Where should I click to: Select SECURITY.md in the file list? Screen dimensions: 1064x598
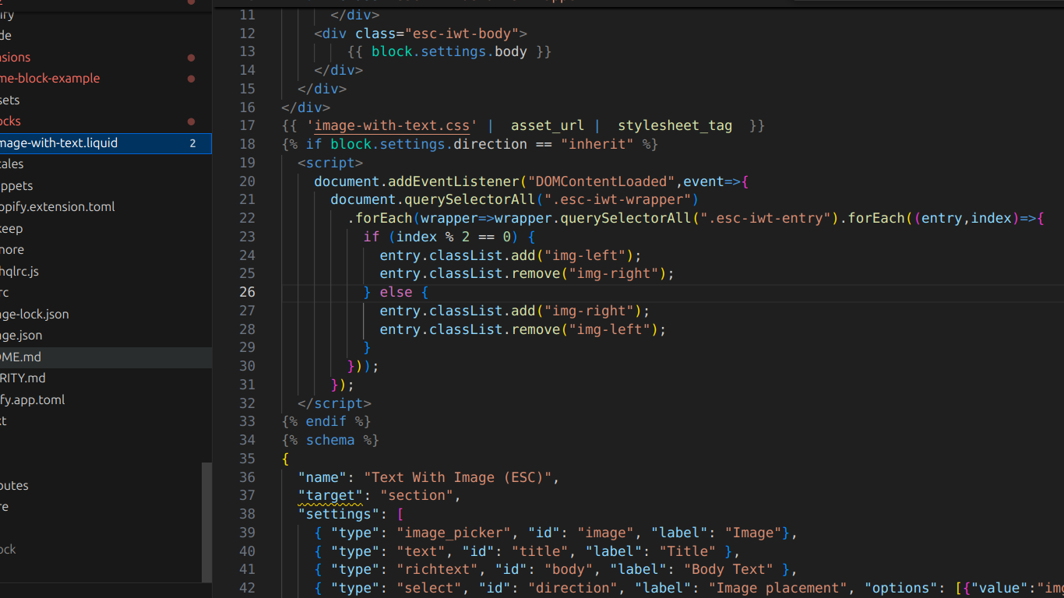23,378
